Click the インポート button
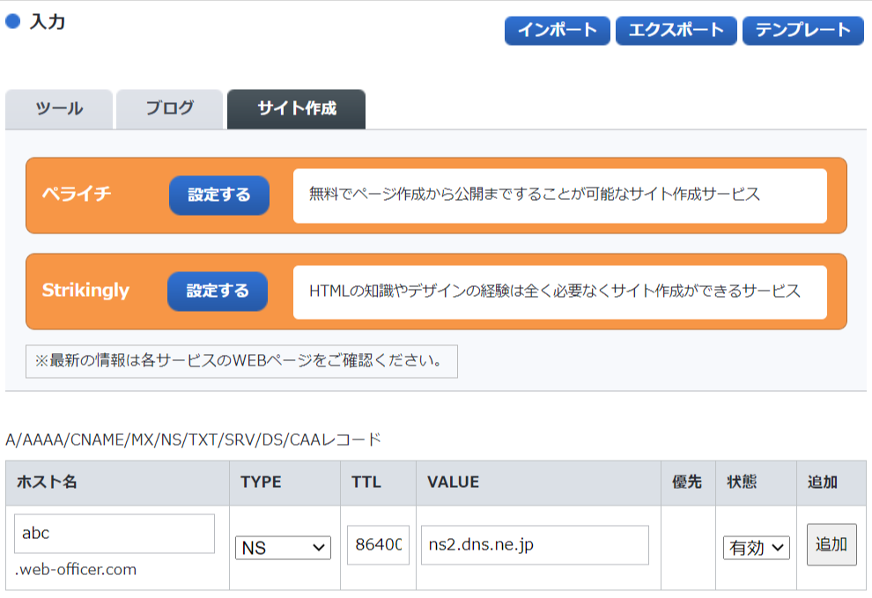The height and width of the screenshot is (598, 872). [558, 30]
